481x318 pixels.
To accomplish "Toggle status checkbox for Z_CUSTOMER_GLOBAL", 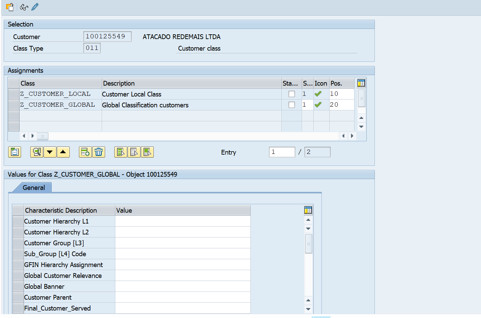I will (x=292, y=105).
